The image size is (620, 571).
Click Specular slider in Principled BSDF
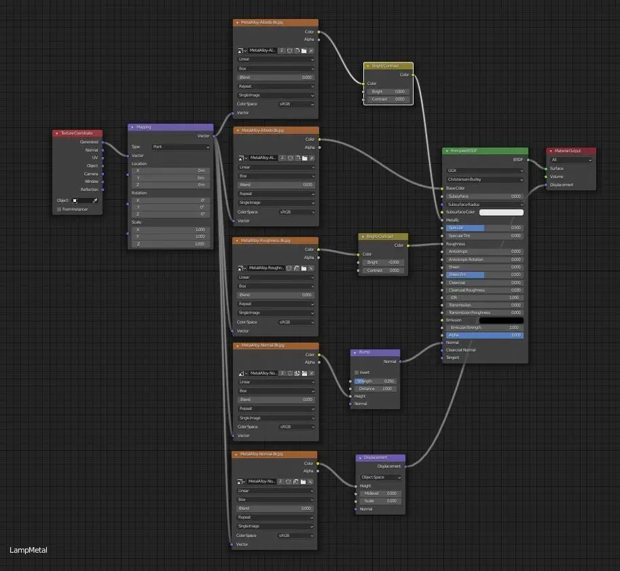(x=485, y=228)
